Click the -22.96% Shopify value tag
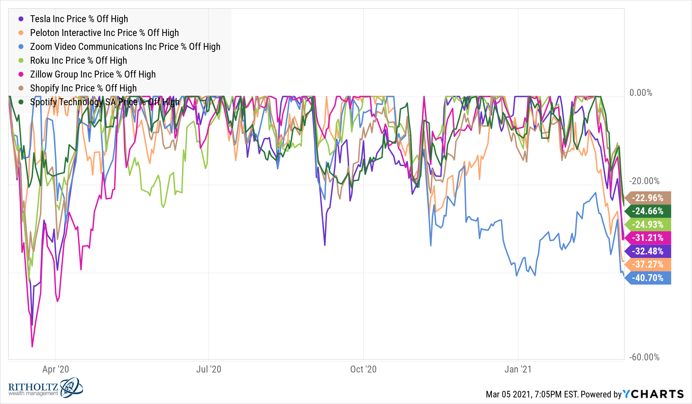 point(648,198)
